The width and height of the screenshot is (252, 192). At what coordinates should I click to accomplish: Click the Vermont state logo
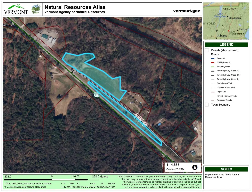pos(16,9)
